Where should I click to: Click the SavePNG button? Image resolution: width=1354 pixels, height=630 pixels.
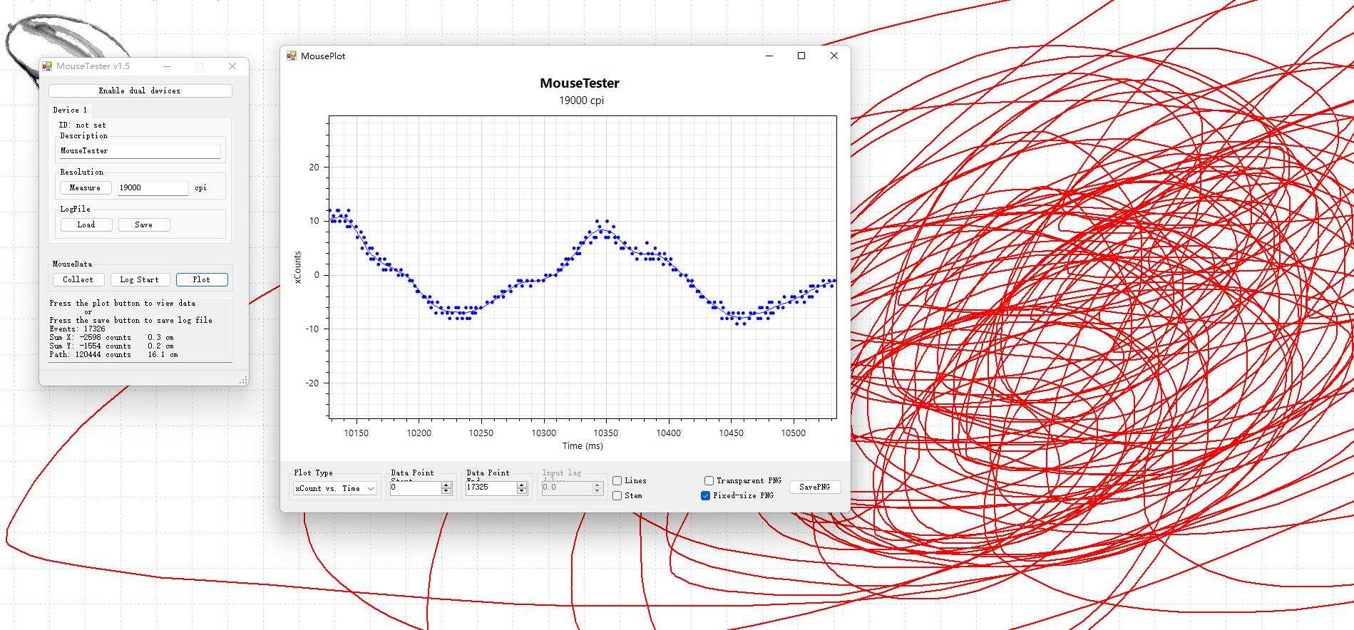(814, 487)
